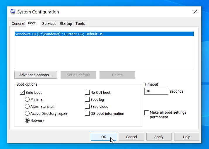Click the Timeout seconds input field
209x149 pixels.
[156, 91]
